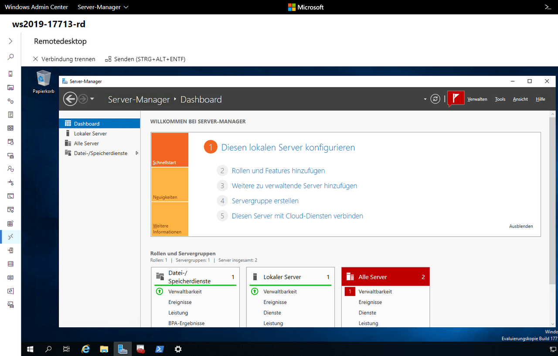The height and width of the screenshot is (356, 558).
Task: Expand the Windows Admin Center tools sidebar
Action: click(10, 41)
